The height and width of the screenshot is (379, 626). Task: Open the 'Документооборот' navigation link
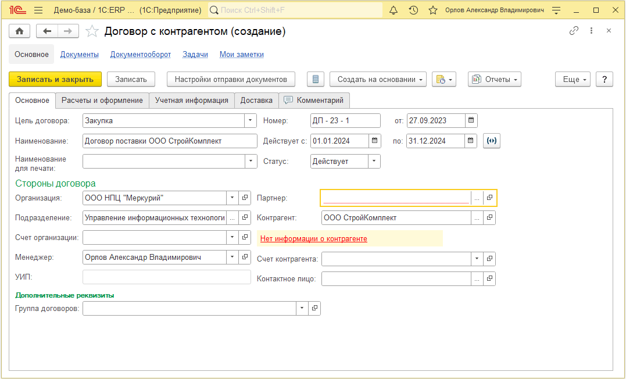point(141,54)
